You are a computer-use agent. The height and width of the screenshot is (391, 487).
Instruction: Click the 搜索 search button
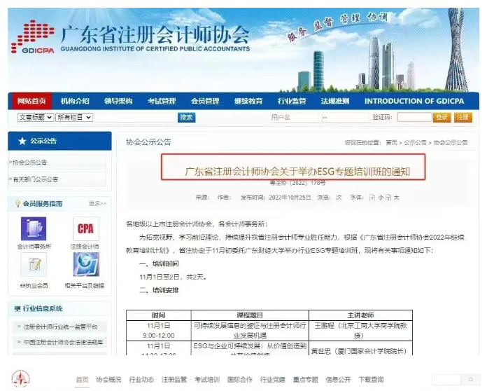point(186,117)
